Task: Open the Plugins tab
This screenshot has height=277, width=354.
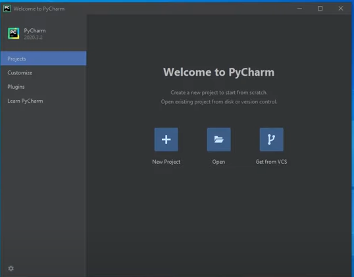Action: coord(43,87)
